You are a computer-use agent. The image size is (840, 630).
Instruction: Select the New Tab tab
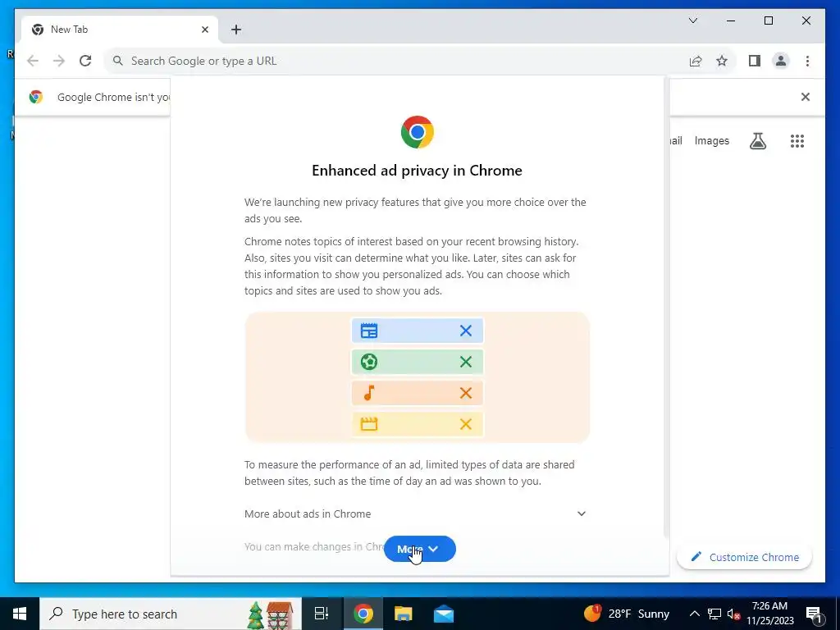[x=119, y=30]
